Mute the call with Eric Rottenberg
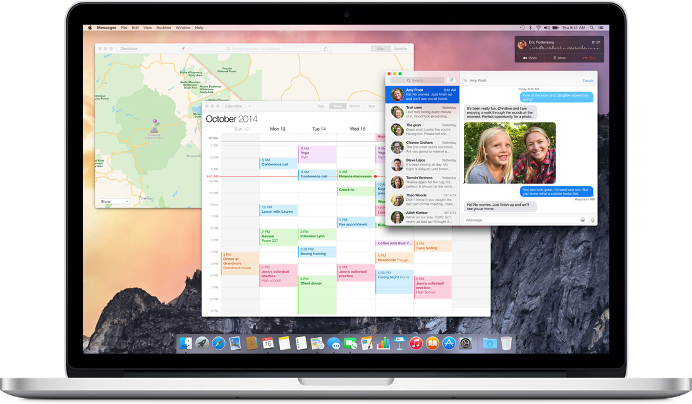The width and height of the screenshot is (692, 404). (x=559, y=58)
